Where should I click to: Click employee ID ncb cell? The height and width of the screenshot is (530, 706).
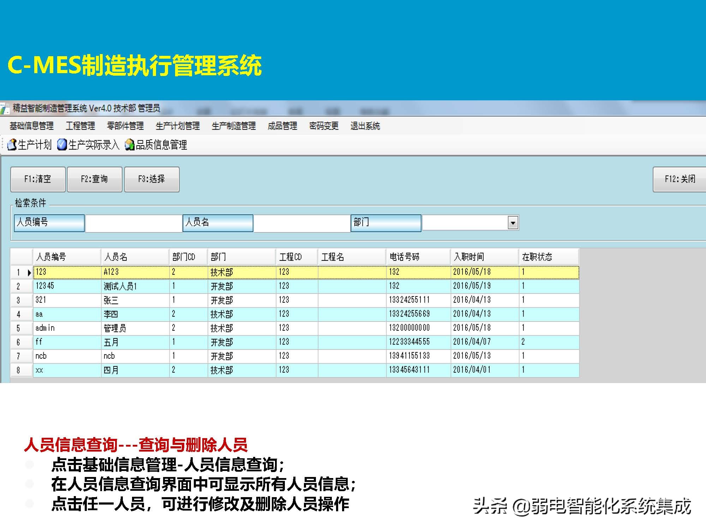click(x=67, y=356)
